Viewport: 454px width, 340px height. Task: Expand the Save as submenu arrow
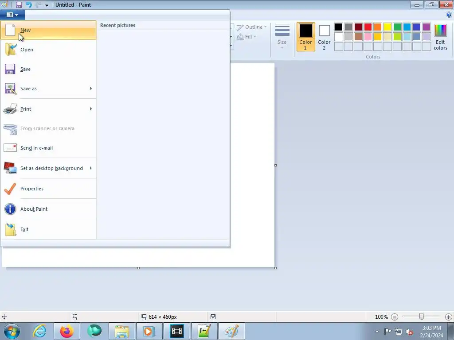tap(91, 89)
